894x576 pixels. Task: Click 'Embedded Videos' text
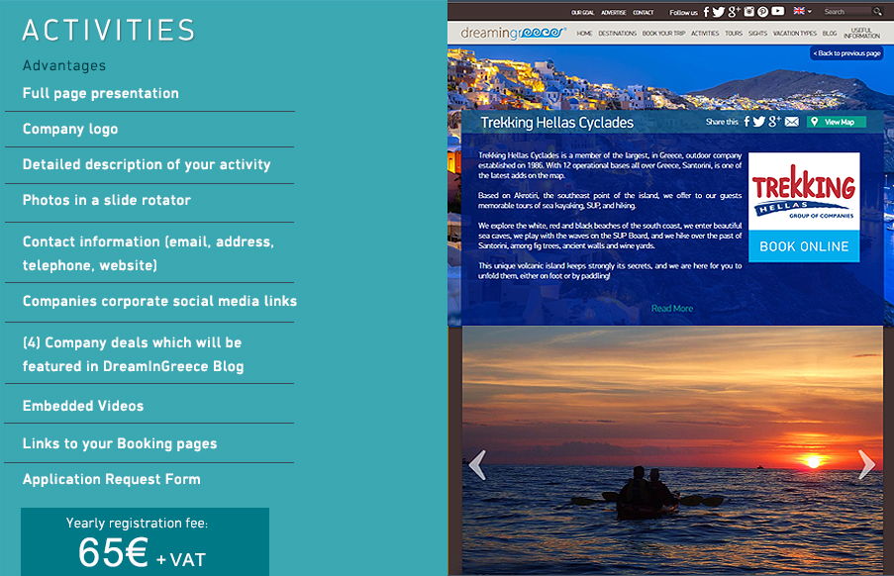83,406
